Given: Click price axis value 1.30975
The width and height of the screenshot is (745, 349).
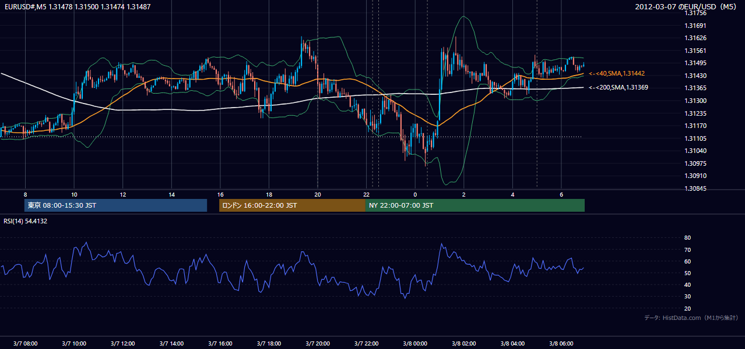Looking at the screenshot, I should point(695,163).
